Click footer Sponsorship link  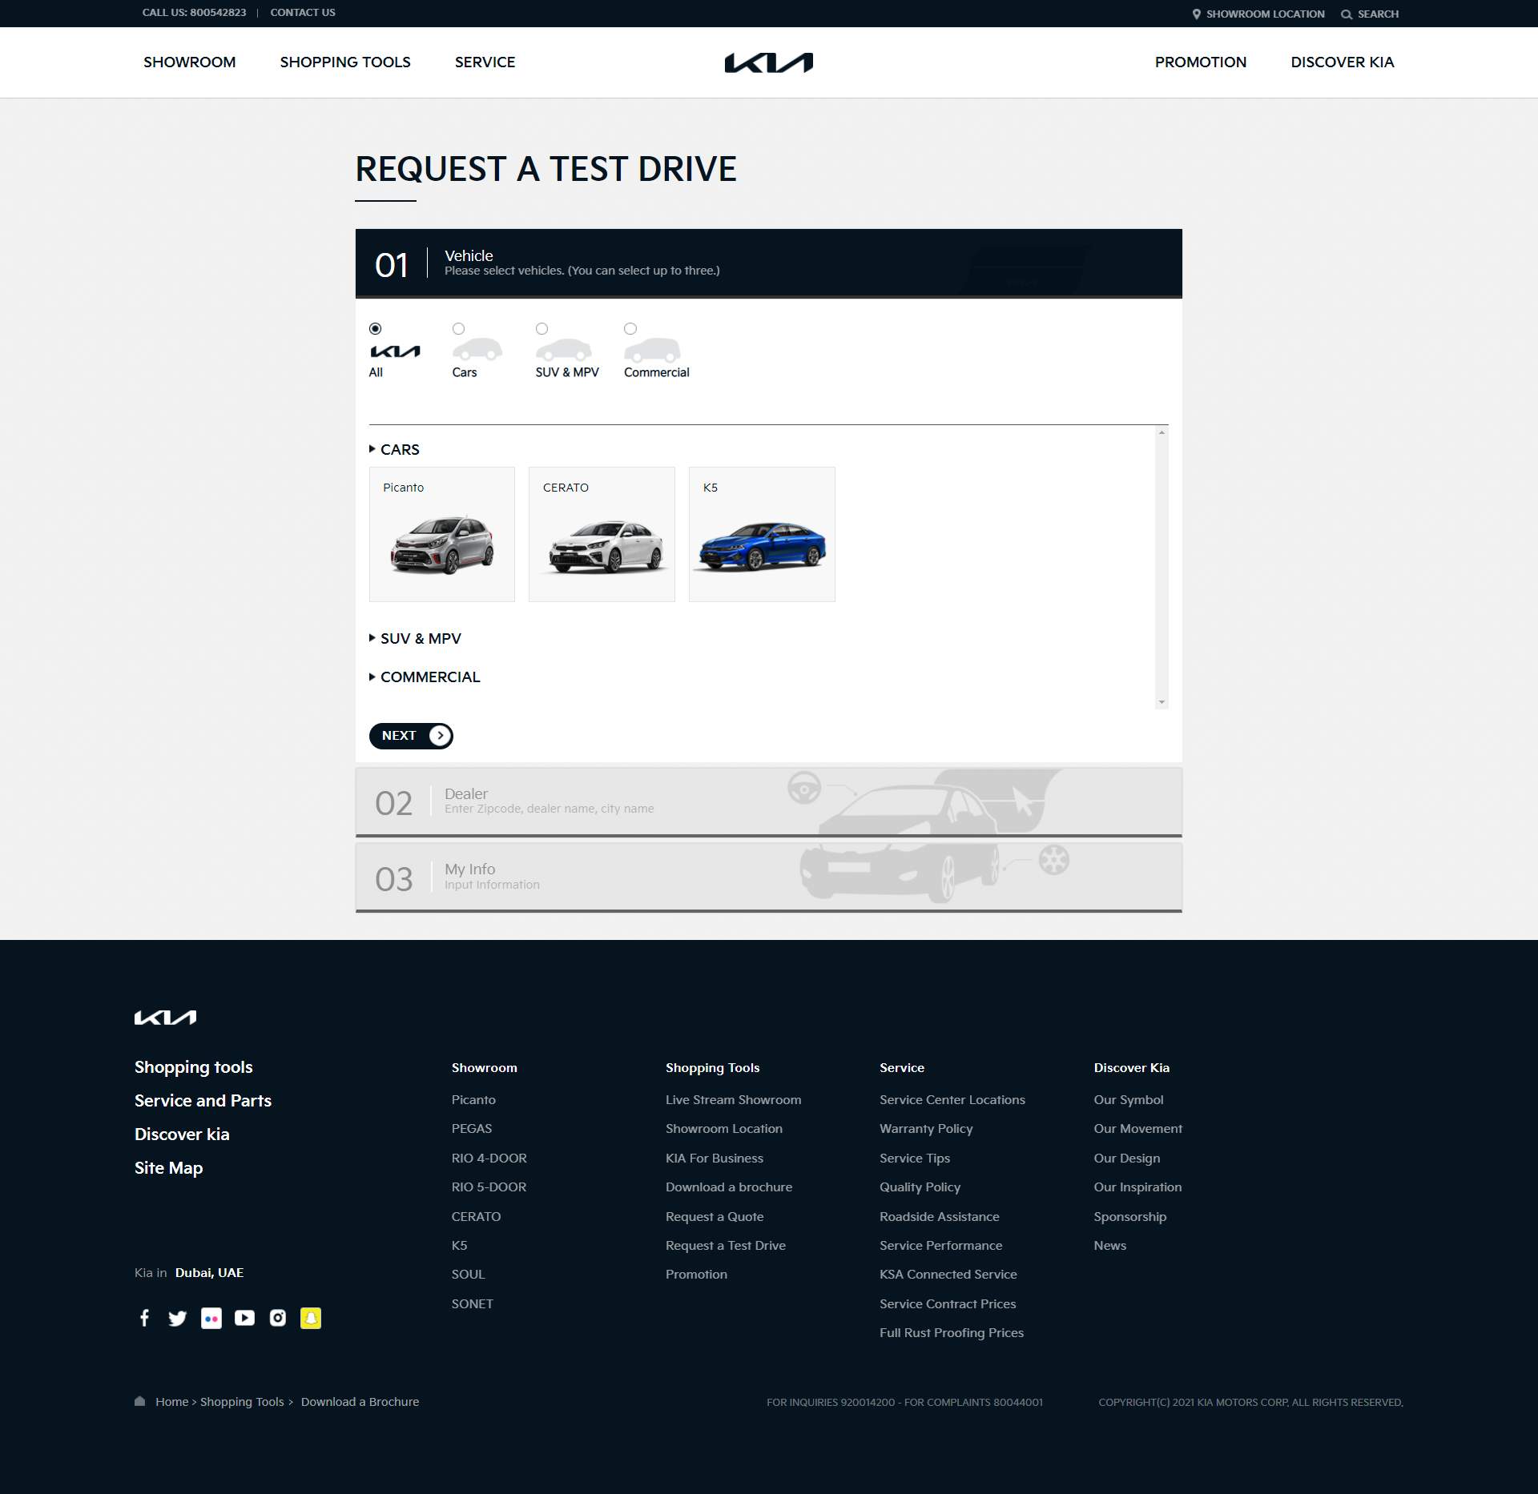1129,1216
